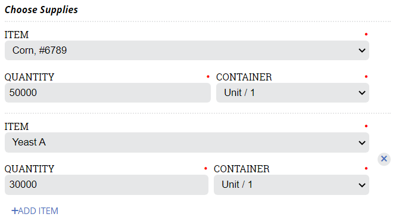The width and height of the screenshot is (402, 220).
Task: Click chevron of container beside 50000 quantity
Action: pyautogui.click(x=362, y=92)
